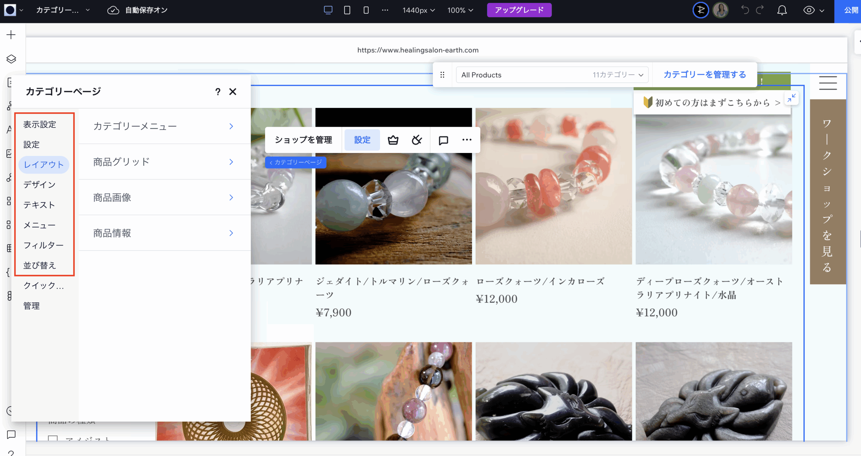The height and width of the screenshot is (456, 861).
Task: Click the rose quartz bracelet product image
Action: pos(553,186)
